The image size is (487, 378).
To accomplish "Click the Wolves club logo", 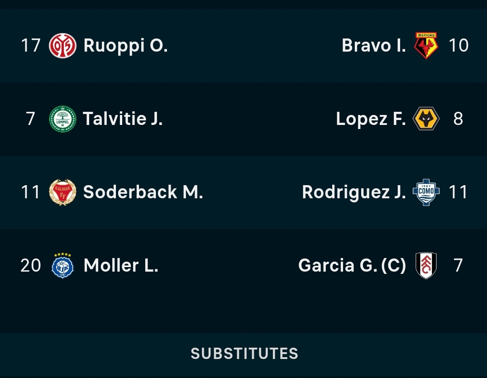I will tap(426, 118).
